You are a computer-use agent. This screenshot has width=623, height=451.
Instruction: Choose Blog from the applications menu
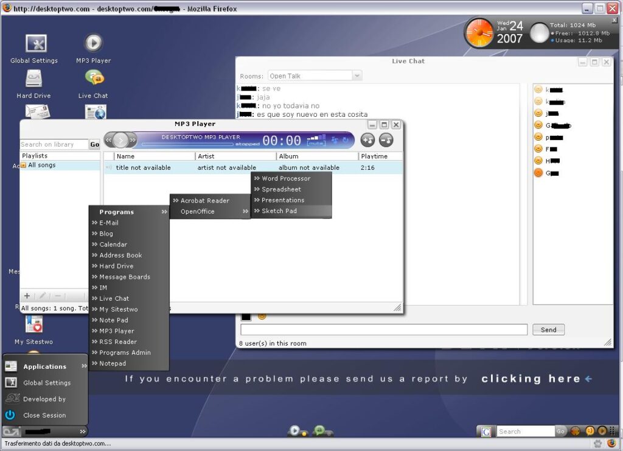click(x=129, y=234)
